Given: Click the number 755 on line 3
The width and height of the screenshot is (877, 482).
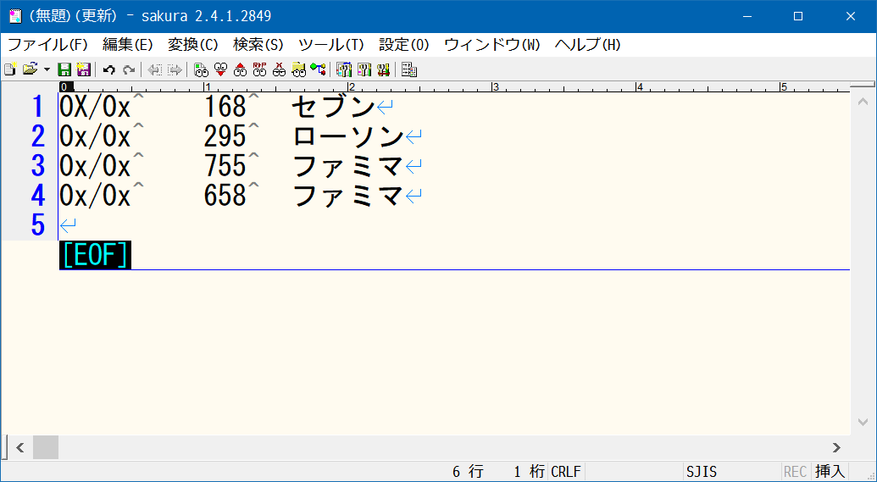Looking at the screenshot, I should click(x=225, y=165).
